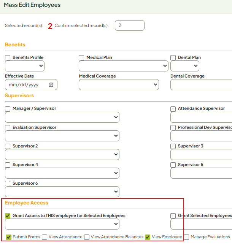This screenshot has width=232, height=244.
Task: Click the Benefits section heading
Action: pyautogui.click(x=15, y=45)
